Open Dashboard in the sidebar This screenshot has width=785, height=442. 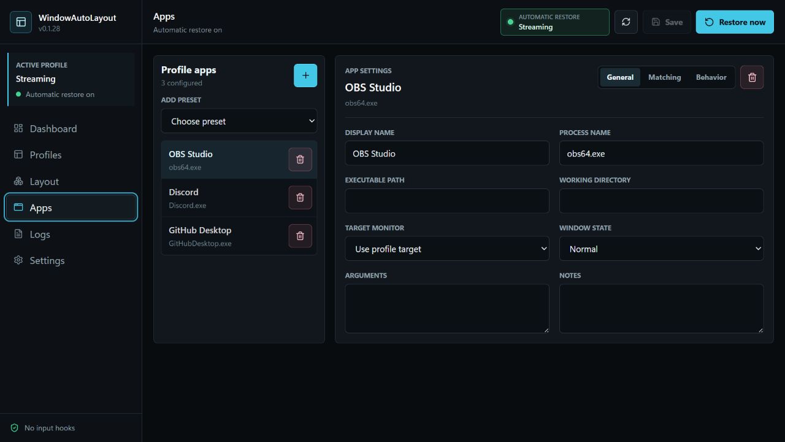71,128
